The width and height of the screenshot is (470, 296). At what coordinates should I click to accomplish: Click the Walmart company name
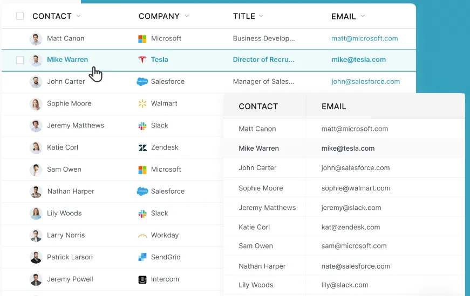(x=164, y=103)
